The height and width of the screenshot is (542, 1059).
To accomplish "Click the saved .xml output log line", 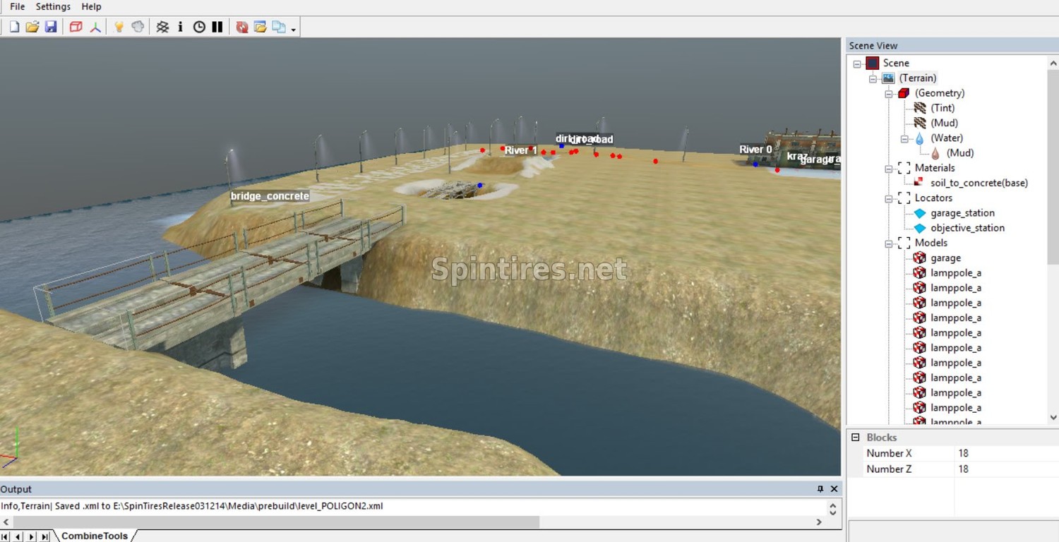I will [x=192, y=506].
